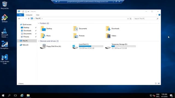Open the Computer ribbon tab
The height and width of the screenshot is (98, 175).
pos(29,15)
